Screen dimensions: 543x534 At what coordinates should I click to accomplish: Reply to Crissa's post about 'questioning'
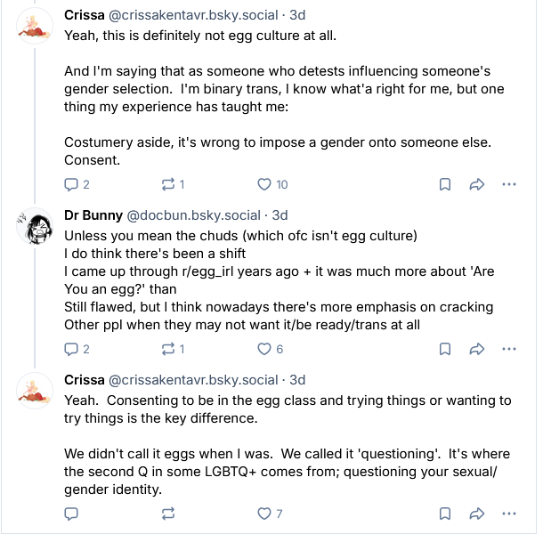[72, 514]
